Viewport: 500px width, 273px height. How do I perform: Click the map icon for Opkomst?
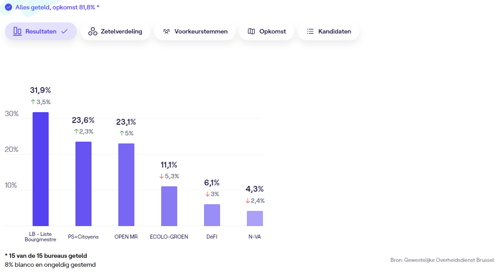(x=251, y=31)
